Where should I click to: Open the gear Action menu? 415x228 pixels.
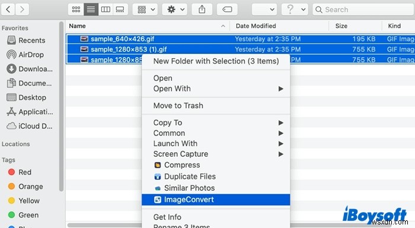175,9
